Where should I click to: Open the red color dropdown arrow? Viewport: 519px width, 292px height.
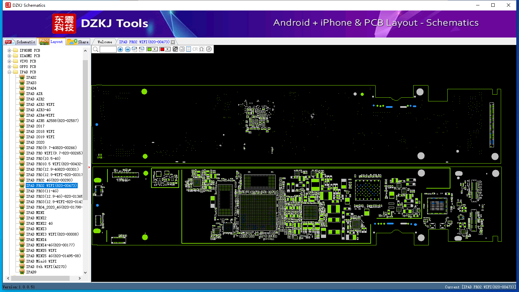pos(168,49)
